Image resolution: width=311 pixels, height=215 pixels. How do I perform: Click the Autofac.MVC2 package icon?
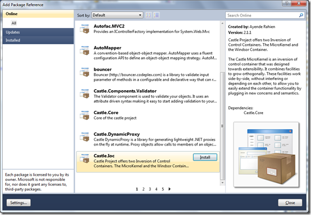click(85, 29)
